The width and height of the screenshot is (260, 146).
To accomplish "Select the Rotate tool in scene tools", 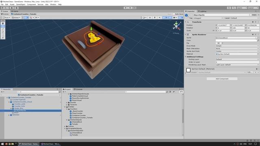I will click(x=3, y=29).
